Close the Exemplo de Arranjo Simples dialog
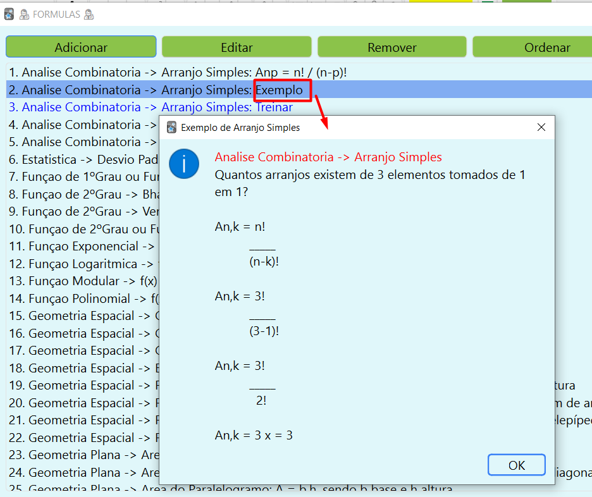The height and width of the screenshot is (497, 592). 541,128
